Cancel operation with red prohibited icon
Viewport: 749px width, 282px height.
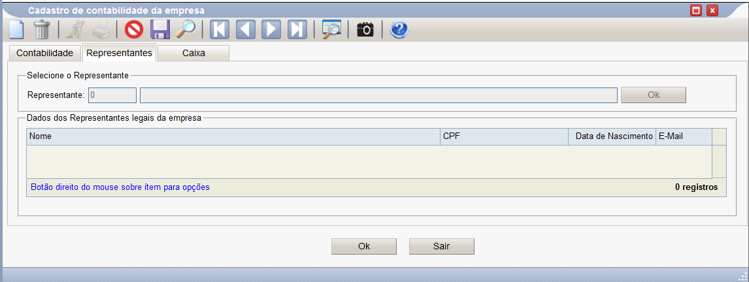134,30
